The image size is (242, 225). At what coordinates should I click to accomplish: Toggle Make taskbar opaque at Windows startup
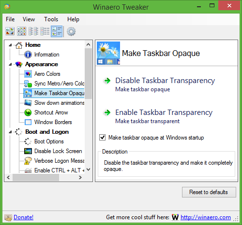(103, 138)
